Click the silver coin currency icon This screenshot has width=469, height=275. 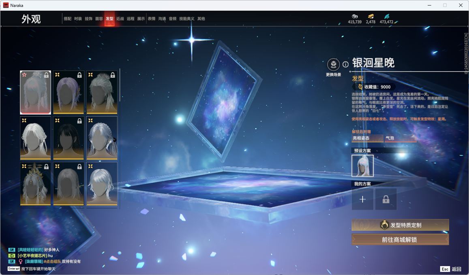point(354,16)
